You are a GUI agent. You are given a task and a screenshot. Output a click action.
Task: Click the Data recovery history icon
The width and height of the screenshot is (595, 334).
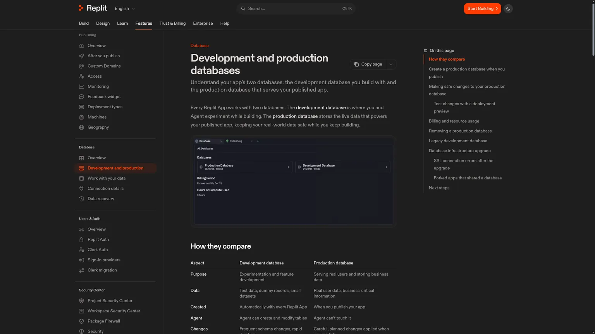[x=81, y=199]
